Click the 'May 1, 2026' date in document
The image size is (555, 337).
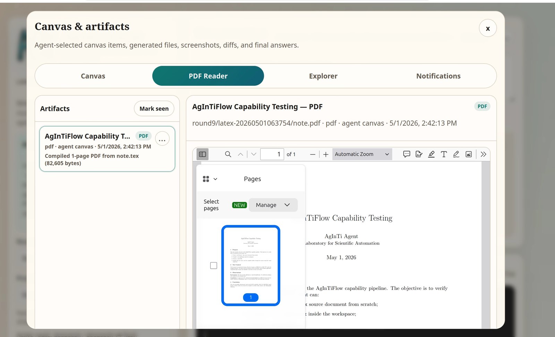tap(341, 257)
